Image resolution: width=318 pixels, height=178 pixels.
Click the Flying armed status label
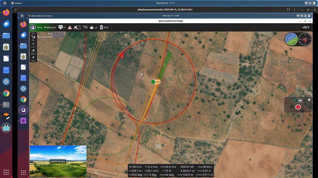pos(39,27)
